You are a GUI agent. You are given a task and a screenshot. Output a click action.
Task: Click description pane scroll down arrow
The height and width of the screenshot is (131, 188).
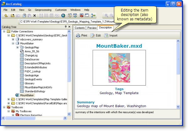click(x=178, y=107)
